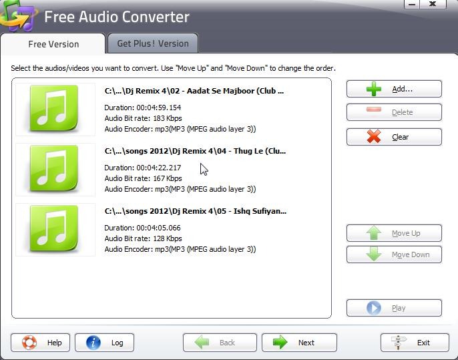Click the green up arrow Move Up icon
Screen dimensions: 458x360
pyautogui.click(x=374, y=233)
